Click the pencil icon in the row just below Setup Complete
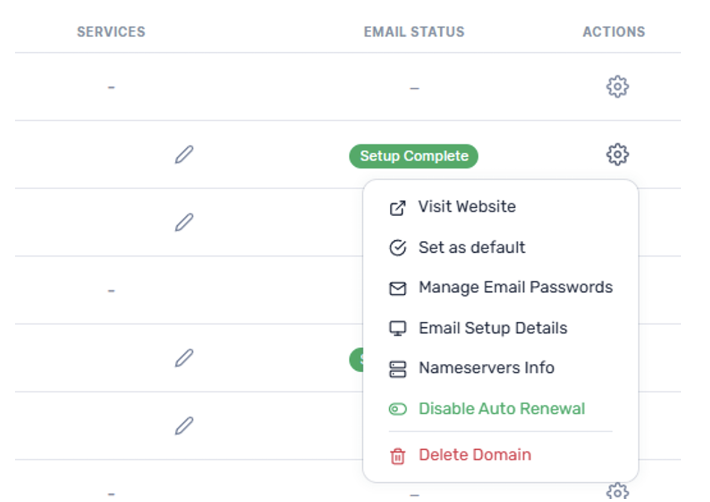Viewport: 710px width, 502px height. tap(184, 222)
